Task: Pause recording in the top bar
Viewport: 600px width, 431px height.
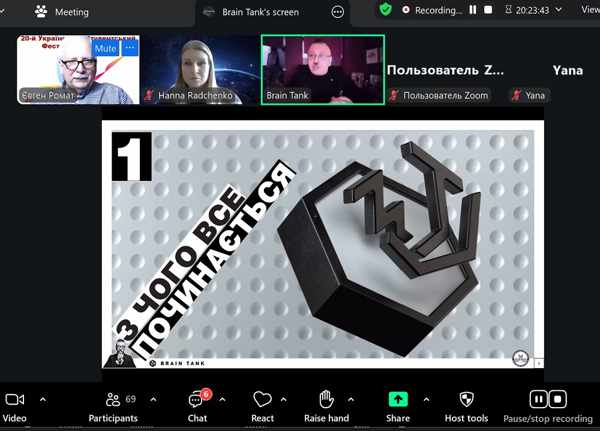Action: click(473, 10)
